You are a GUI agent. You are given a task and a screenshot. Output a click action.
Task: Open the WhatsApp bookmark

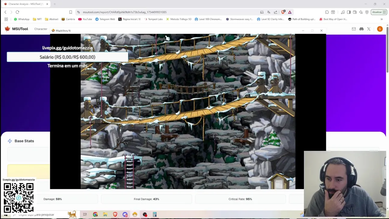(x=22, y=19)
